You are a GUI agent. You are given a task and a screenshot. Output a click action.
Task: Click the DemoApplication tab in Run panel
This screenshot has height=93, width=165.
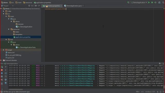tap(11, 64)
